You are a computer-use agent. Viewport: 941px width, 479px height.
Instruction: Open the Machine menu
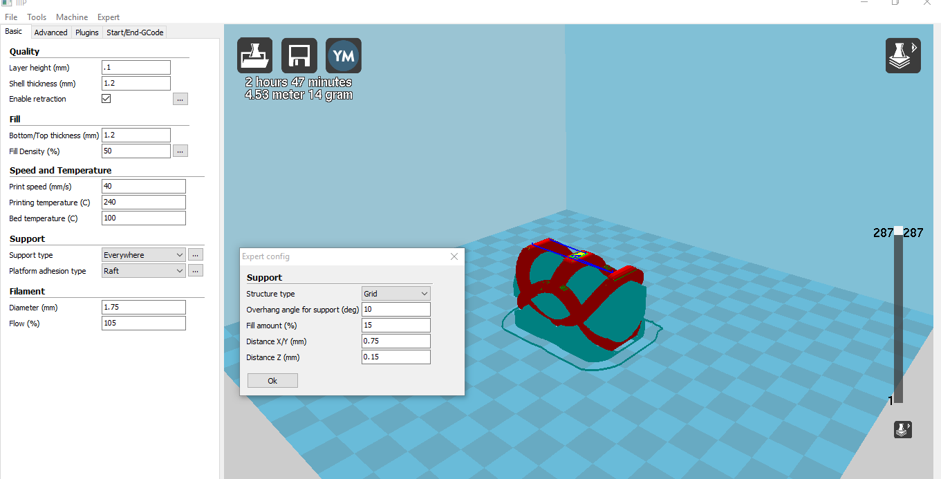tap(72, 17)
